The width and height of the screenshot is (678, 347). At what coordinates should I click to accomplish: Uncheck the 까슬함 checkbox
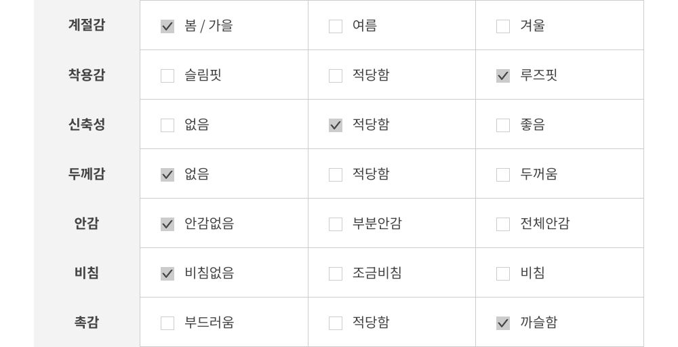(x=503, y=323)
